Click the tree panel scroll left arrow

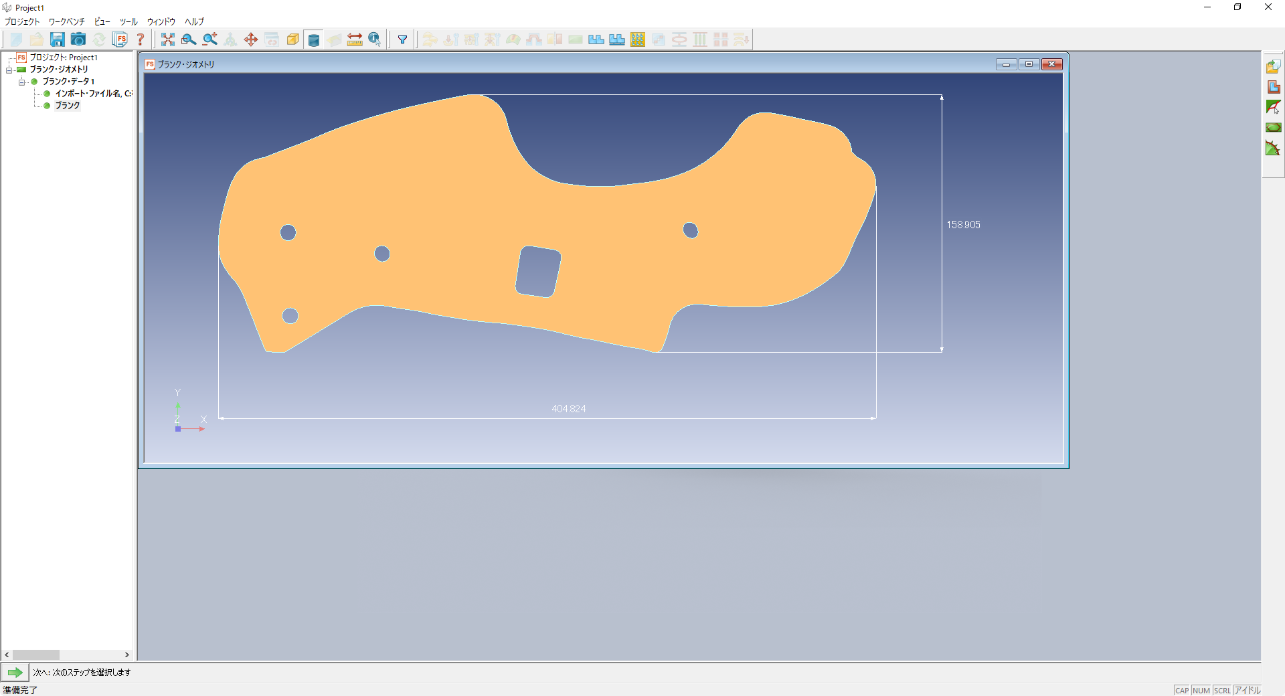(7, 655)
